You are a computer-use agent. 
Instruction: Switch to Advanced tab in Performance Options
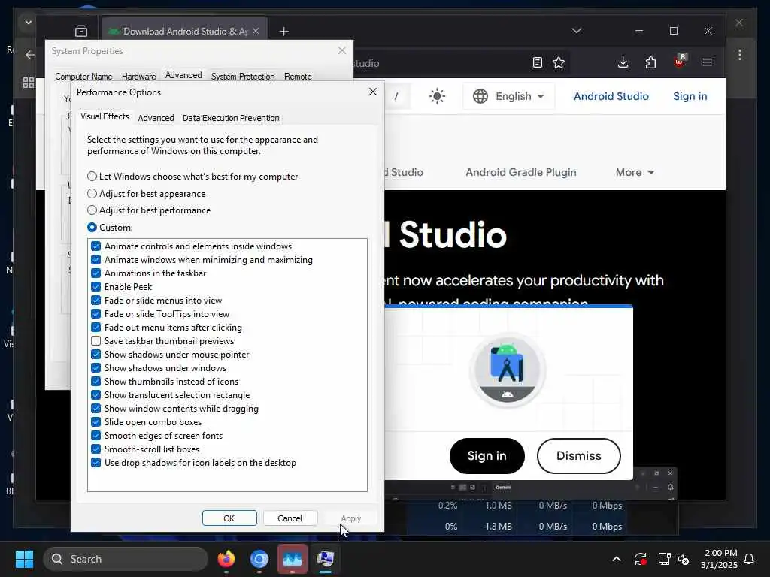click(x=156, y=118)
